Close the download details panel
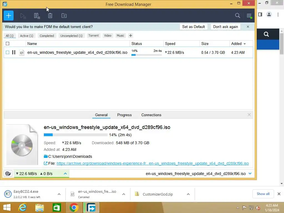The image size is (284, 213). (249, 115)
